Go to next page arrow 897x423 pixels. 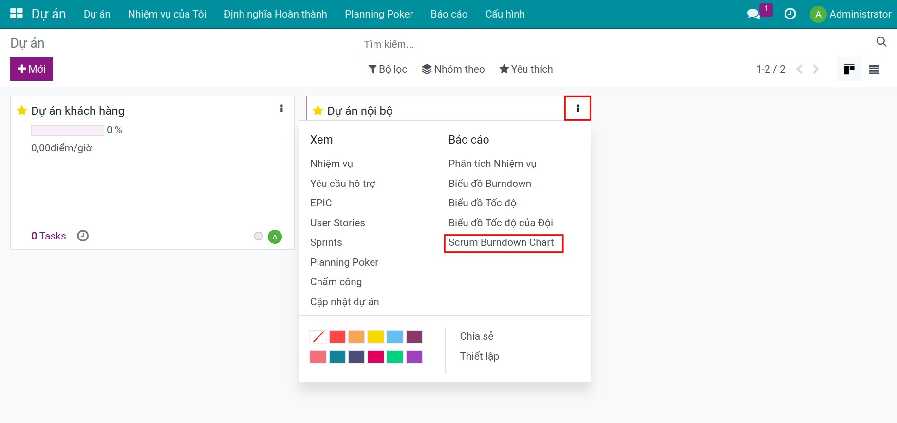point(816,69)
